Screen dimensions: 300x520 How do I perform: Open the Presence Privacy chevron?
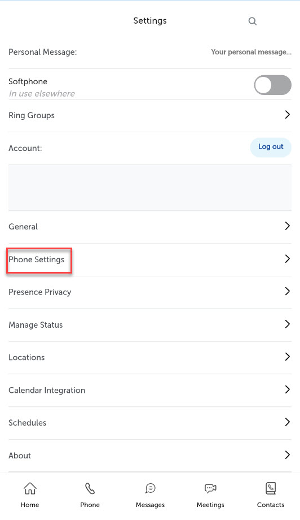coord(288,291)
